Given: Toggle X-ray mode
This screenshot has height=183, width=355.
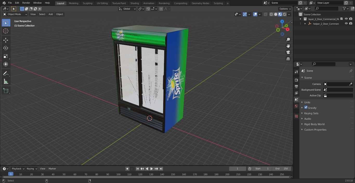Looking at the screenshot, I should pyautogui.click(x=265, y=14).
